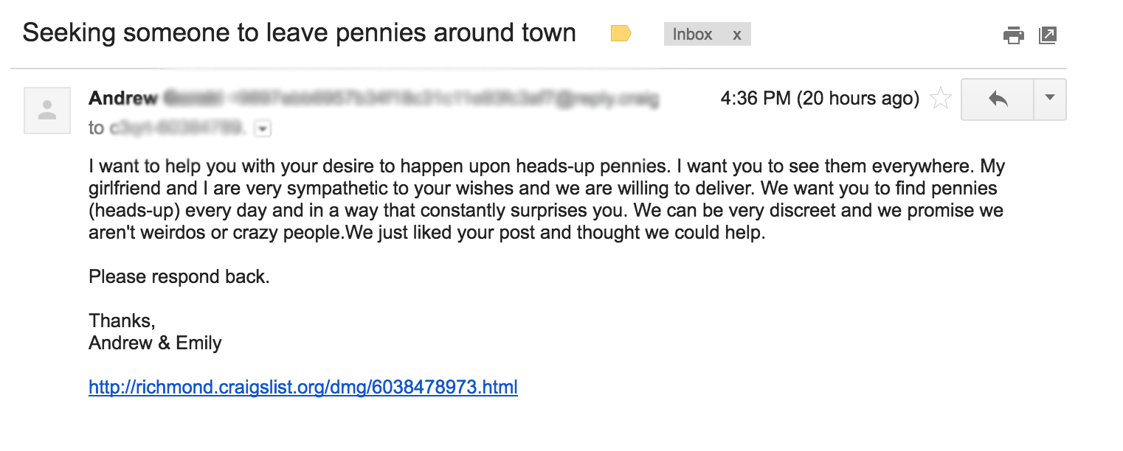Open the message in a new window
Viewport: 1123px width, 451px height.
(x=1048, y=35)
